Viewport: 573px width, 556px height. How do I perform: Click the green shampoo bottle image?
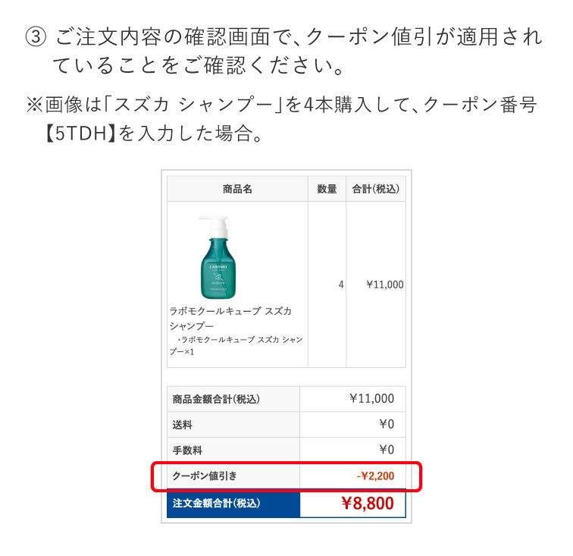click(x=218, y=257)
